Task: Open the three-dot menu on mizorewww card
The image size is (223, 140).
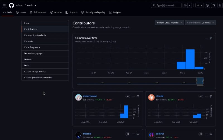Action: pyautogui.click(x=134, y=96)
